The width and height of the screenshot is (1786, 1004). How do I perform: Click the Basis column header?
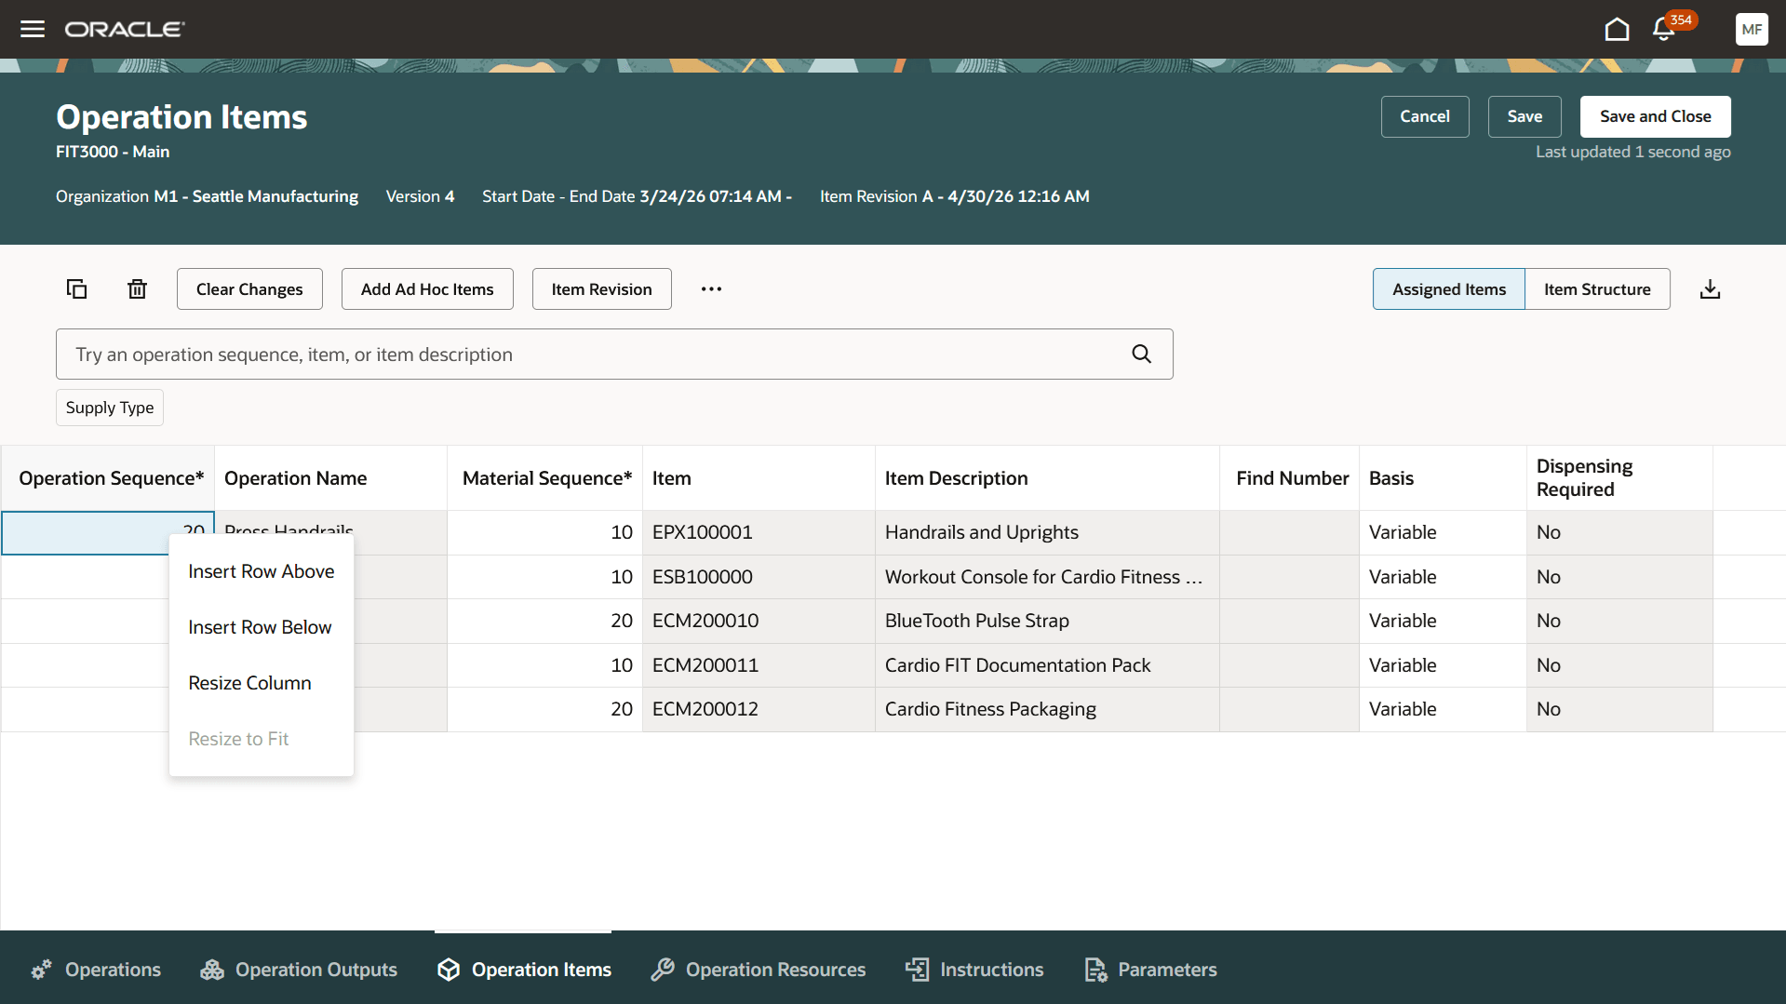click(x=1443, y=478)
